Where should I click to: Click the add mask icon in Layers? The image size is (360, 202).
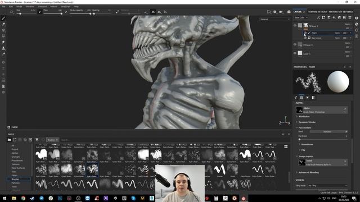click(x=323, y=17)
